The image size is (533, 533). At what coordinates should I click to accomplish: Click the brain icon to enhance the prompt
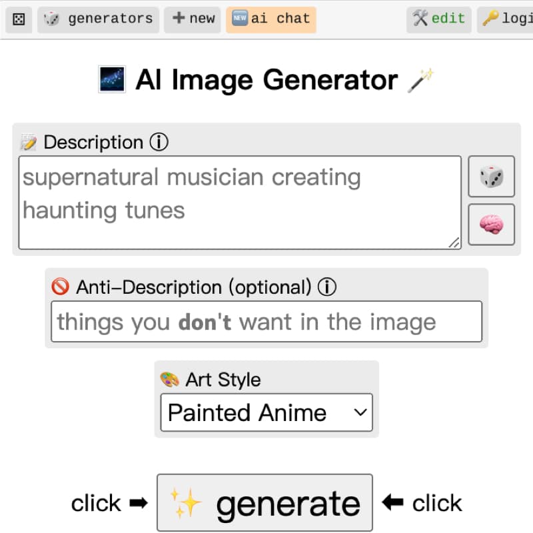491,224
